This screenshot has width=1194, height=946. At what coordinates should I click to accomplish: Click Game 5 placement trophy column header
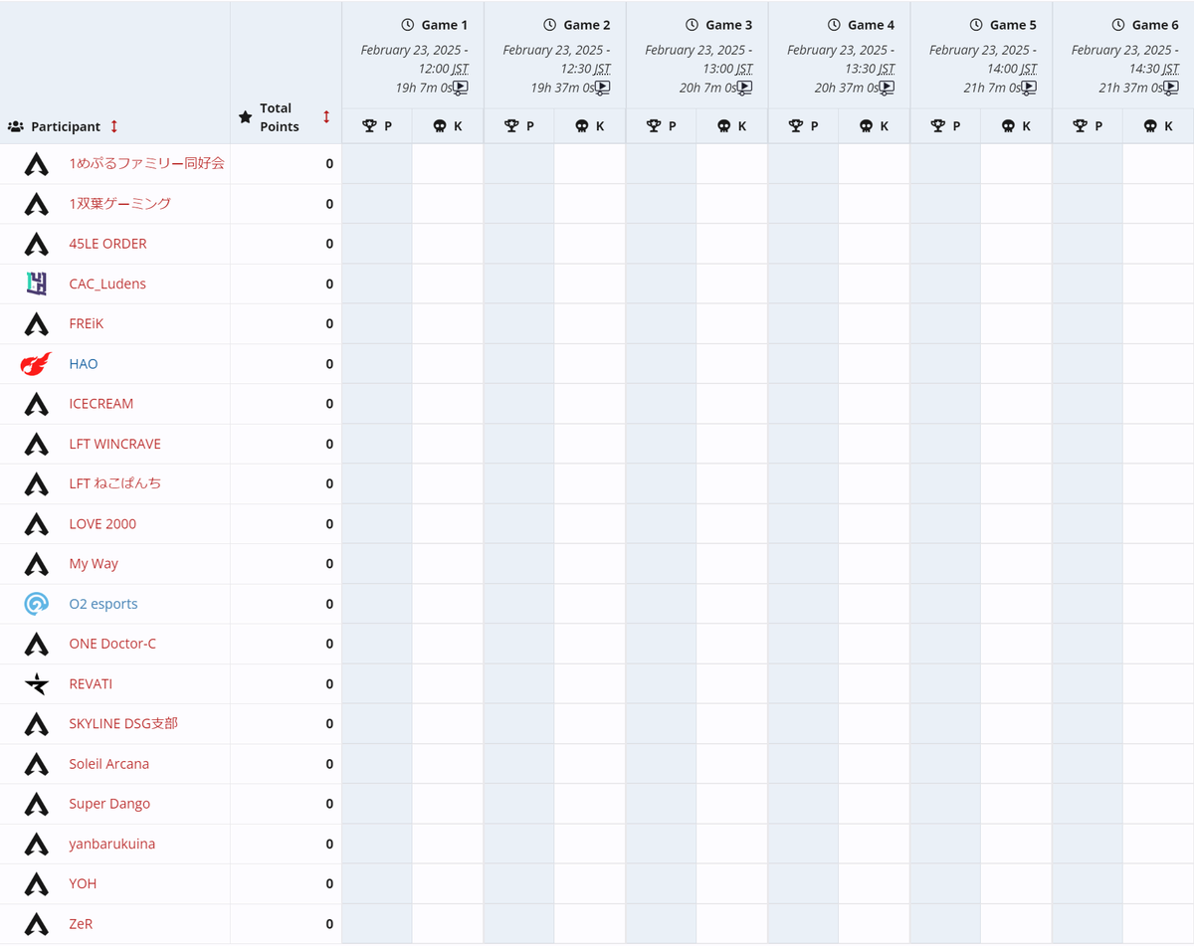(x=945, y=126)
